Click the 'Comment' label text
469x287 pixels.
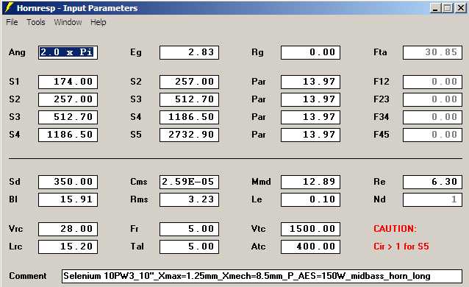coord(28,276)
